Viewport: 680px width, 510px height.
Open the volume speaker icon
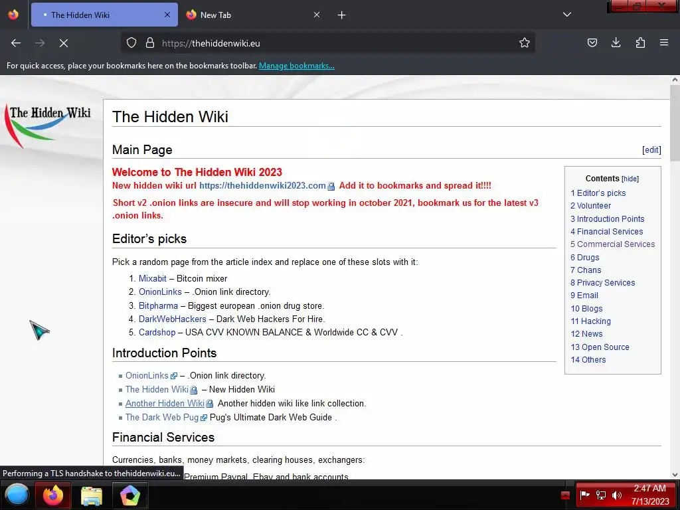pyautogui.click(x=616, y=495)
